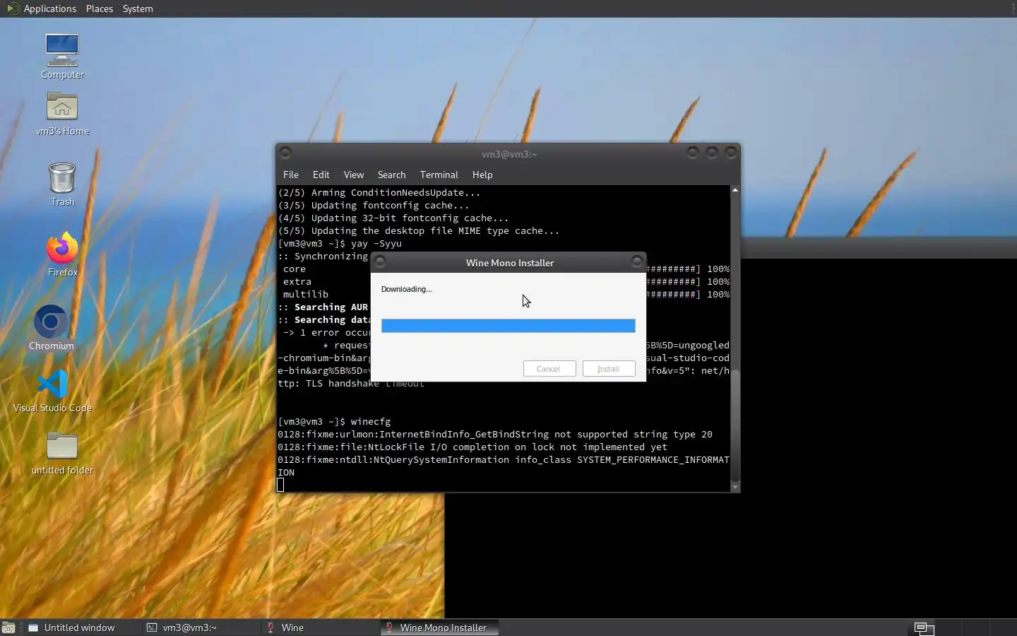Open the terminal Edit menu
1017x636 pixels.
[321, 175]
